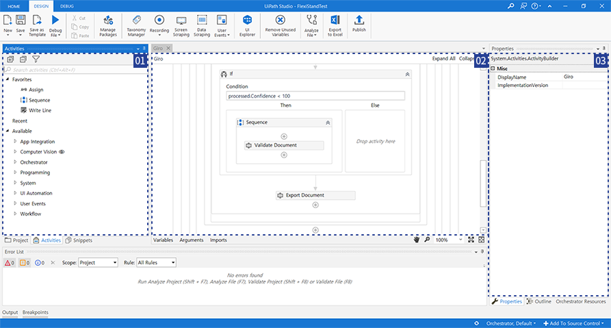This screenshot has height=328, width=611.
Task: Switch to Outline tab
Action: [x=539, y=301]
